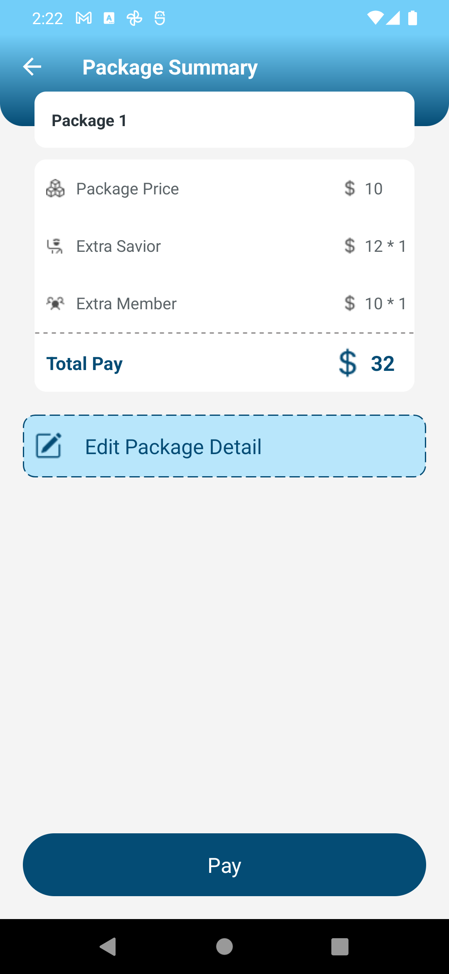Tap the back arrow in header
449x974 pixels.
point(32,67)
